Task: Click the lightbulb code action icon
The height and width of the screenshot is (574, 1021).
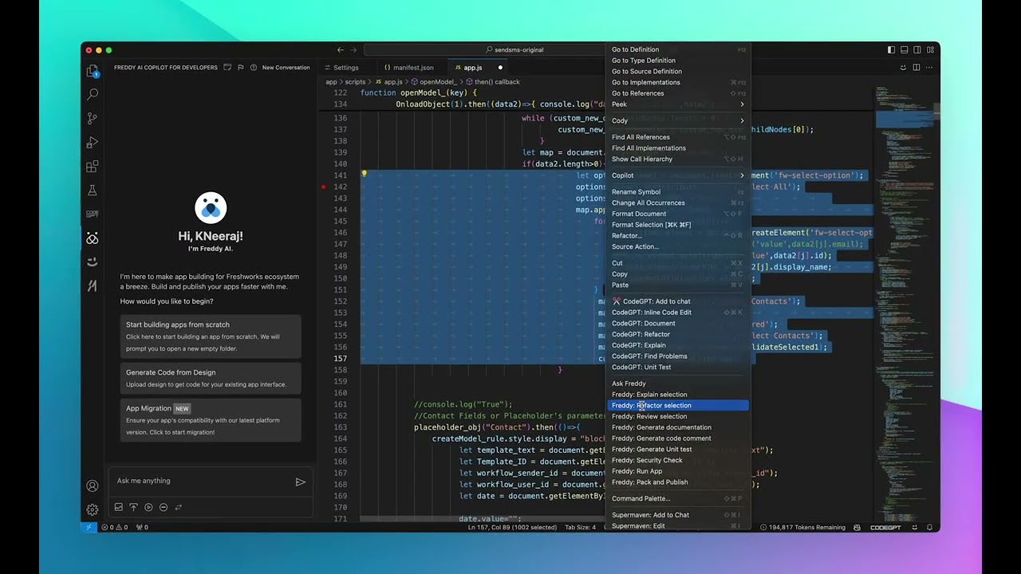Action: [364, 174]
